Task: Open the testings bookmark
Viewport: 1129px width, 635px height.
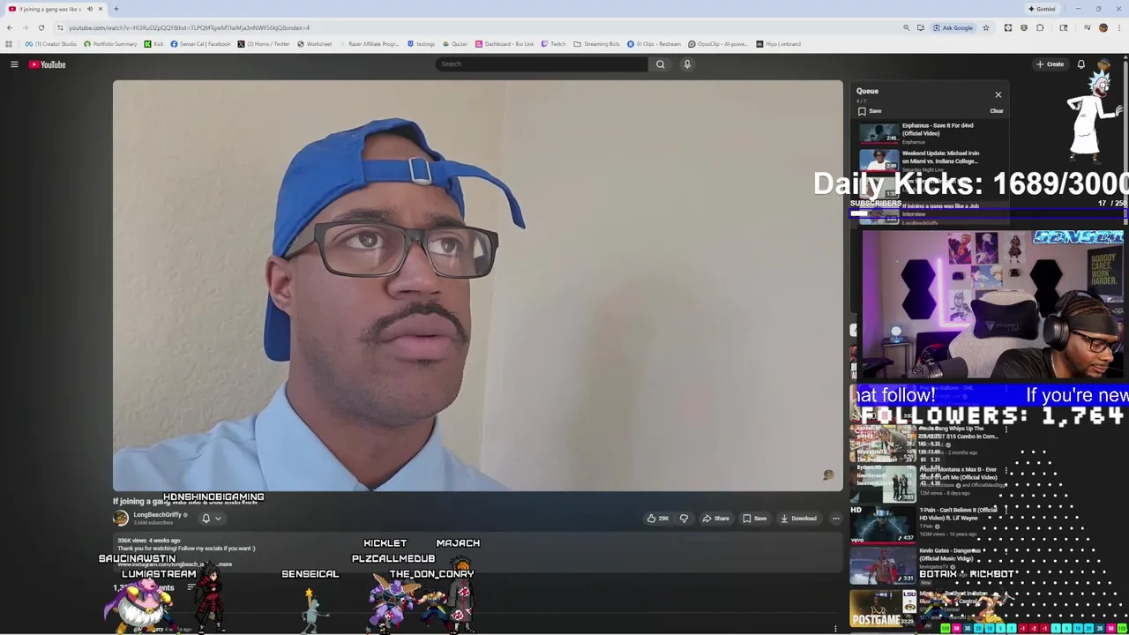Action: (x=421, y=44)
